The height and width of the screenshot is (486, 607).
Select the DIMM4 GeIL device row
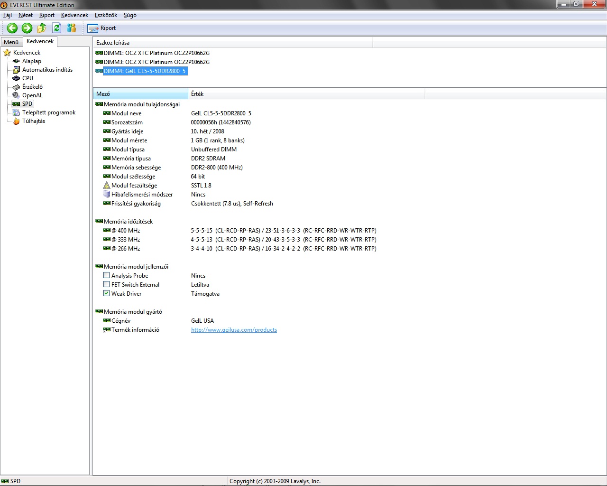tap(141, 71)
